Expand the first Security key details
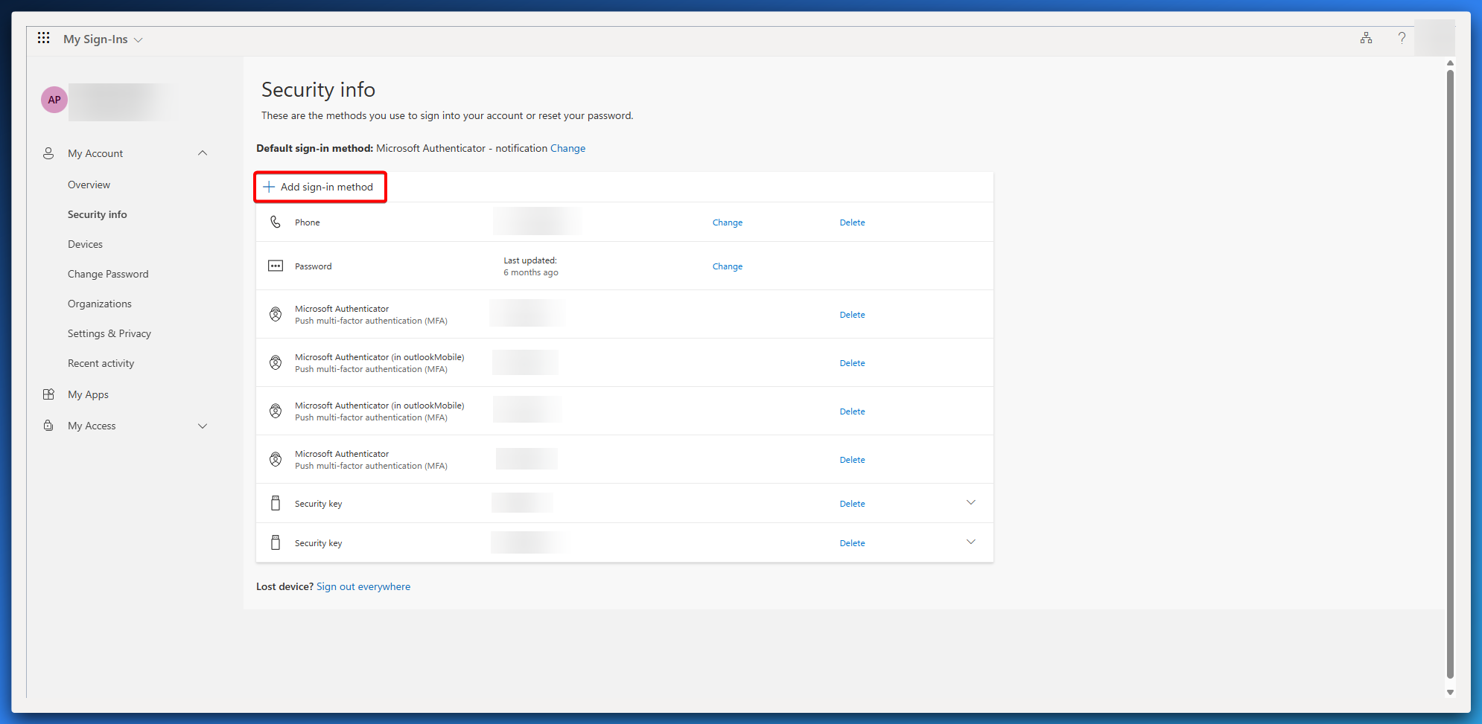1482x724 pixels. pyautogui.click(x=970, y=503)
